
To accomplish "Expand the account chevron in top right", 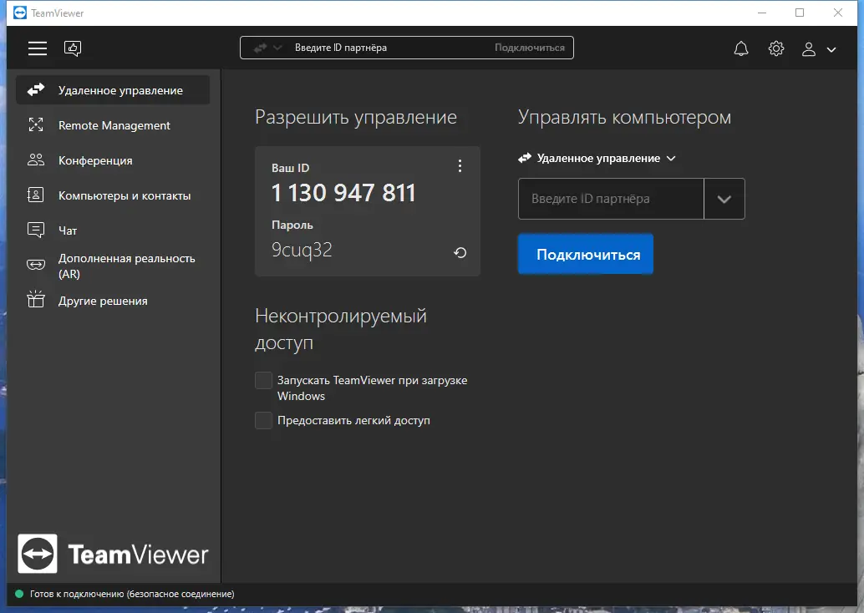I will tap(831, 49).
